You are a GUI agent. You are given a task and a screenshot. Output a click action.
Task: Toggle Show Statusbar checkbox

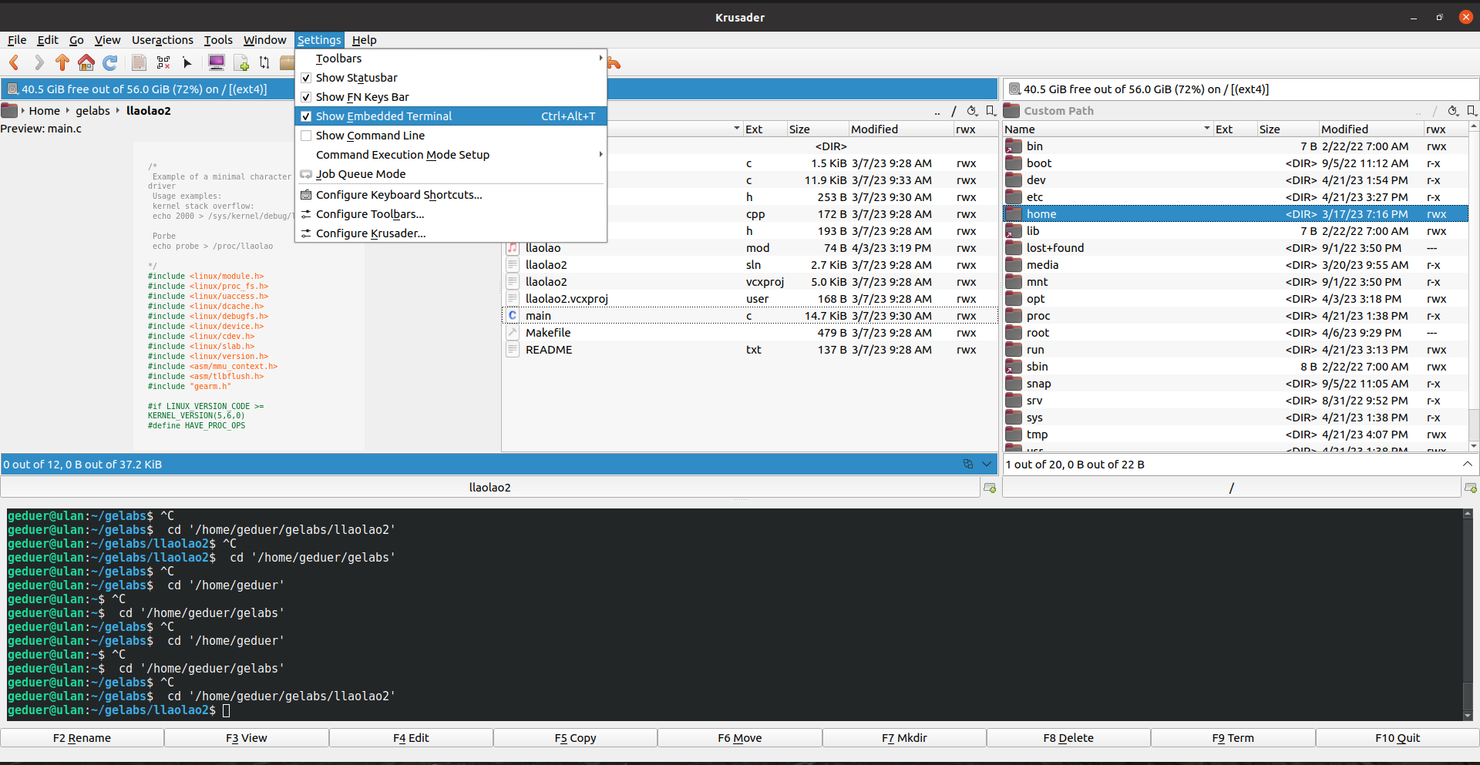tap(306, 78)
